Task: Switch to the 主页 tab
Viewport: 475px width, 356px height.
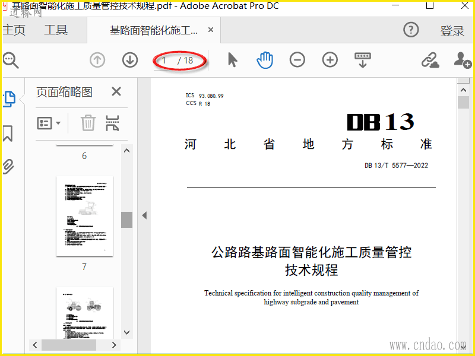Action: coord(14,30)
